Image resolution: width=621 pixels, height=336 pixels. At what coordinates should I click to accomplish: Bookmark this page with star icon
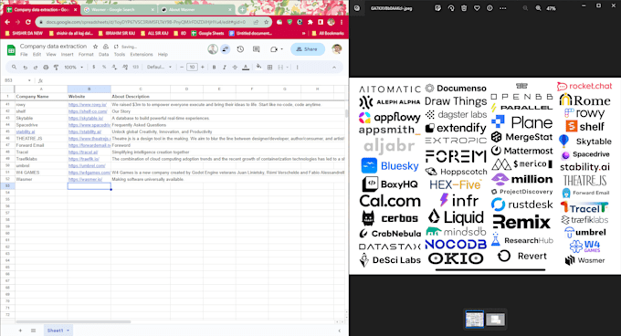coord(266,22)
